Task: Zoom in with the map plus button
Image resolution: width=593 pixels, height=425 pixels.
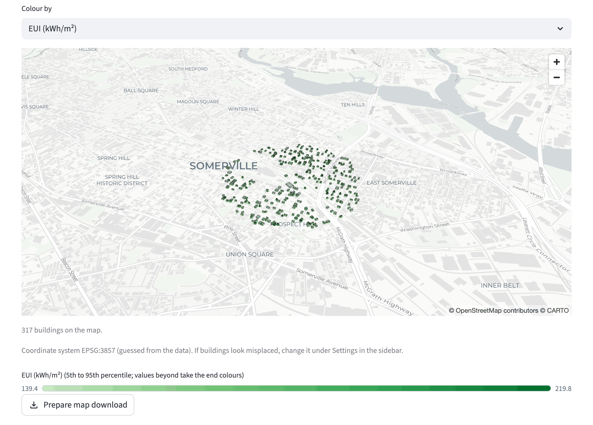Action: 556,62
